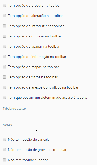The height and width of the screenshot is (165, 97).
Task: Enable the Não tem toolbar superior checkbox
Action: coord(4,160)
